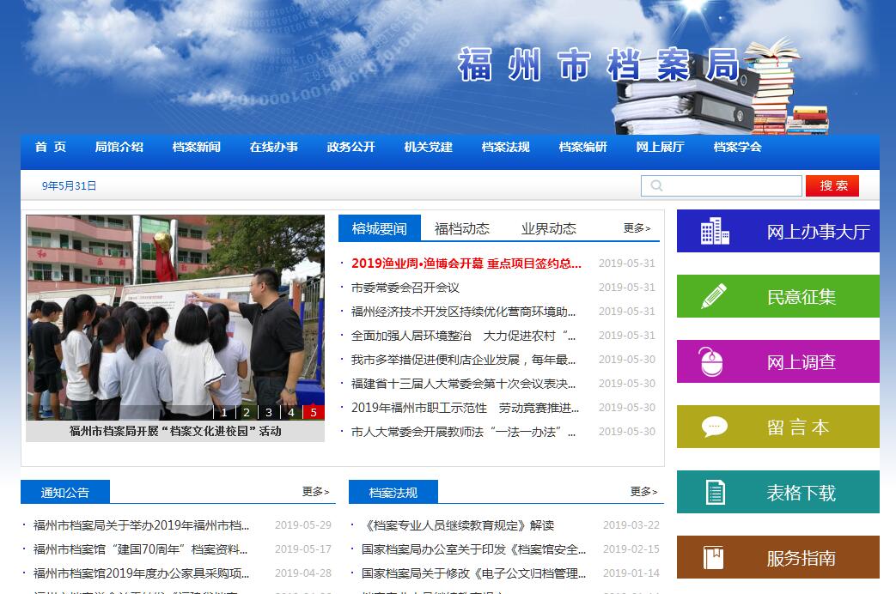Switch to the 业界动态 tab
Viewport: 896px width, 594px height.
point(548,228)
